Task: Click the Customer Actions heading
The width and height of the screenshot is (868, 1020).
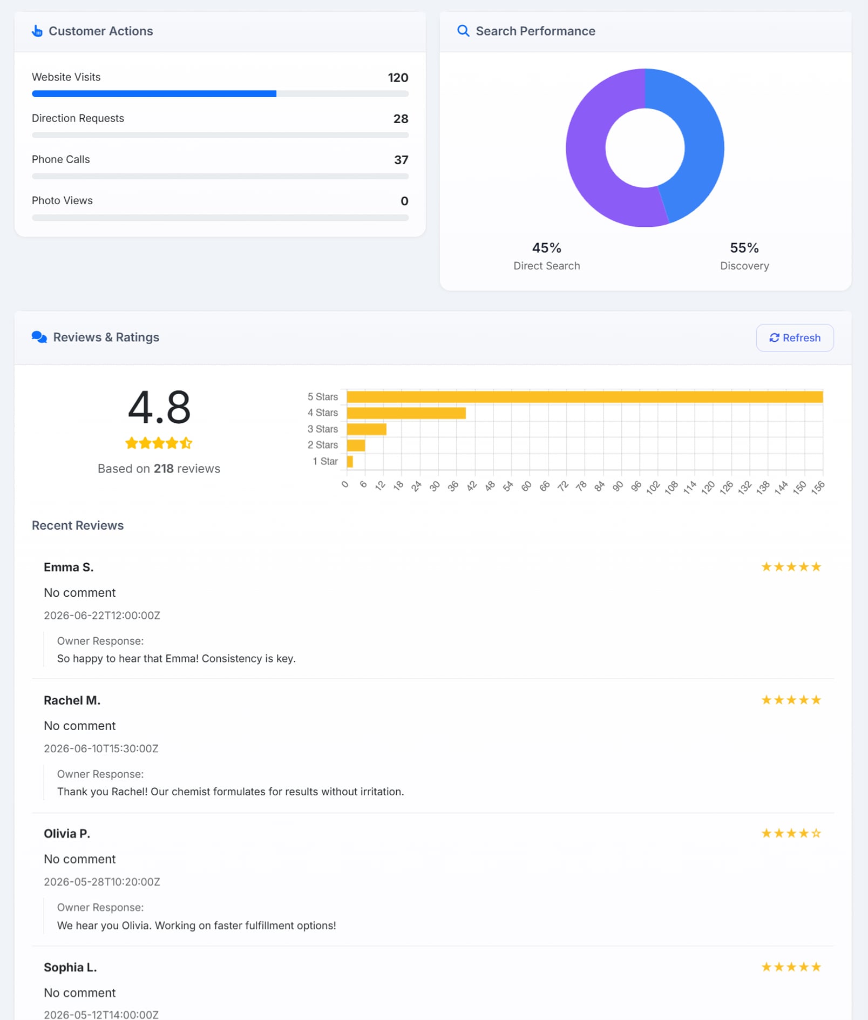Action: [101, 31]
